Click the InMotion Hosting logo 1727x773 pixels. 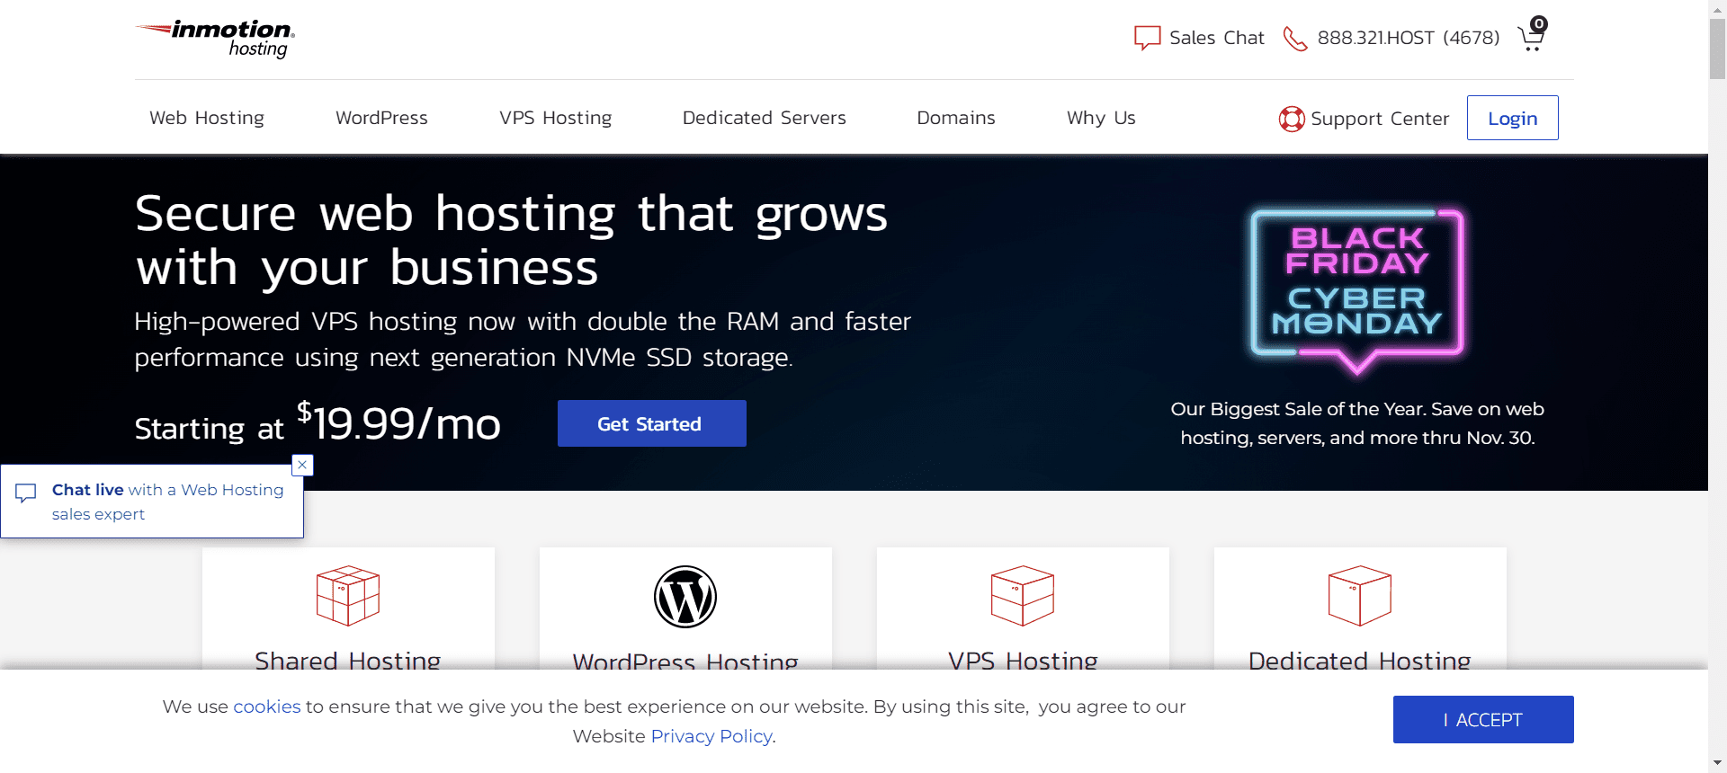(x=216, y=39)
